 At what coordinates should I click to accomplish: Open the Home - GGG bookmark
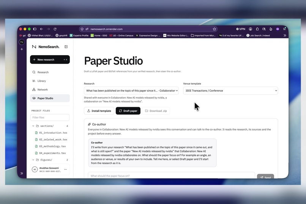pos(99,36)
